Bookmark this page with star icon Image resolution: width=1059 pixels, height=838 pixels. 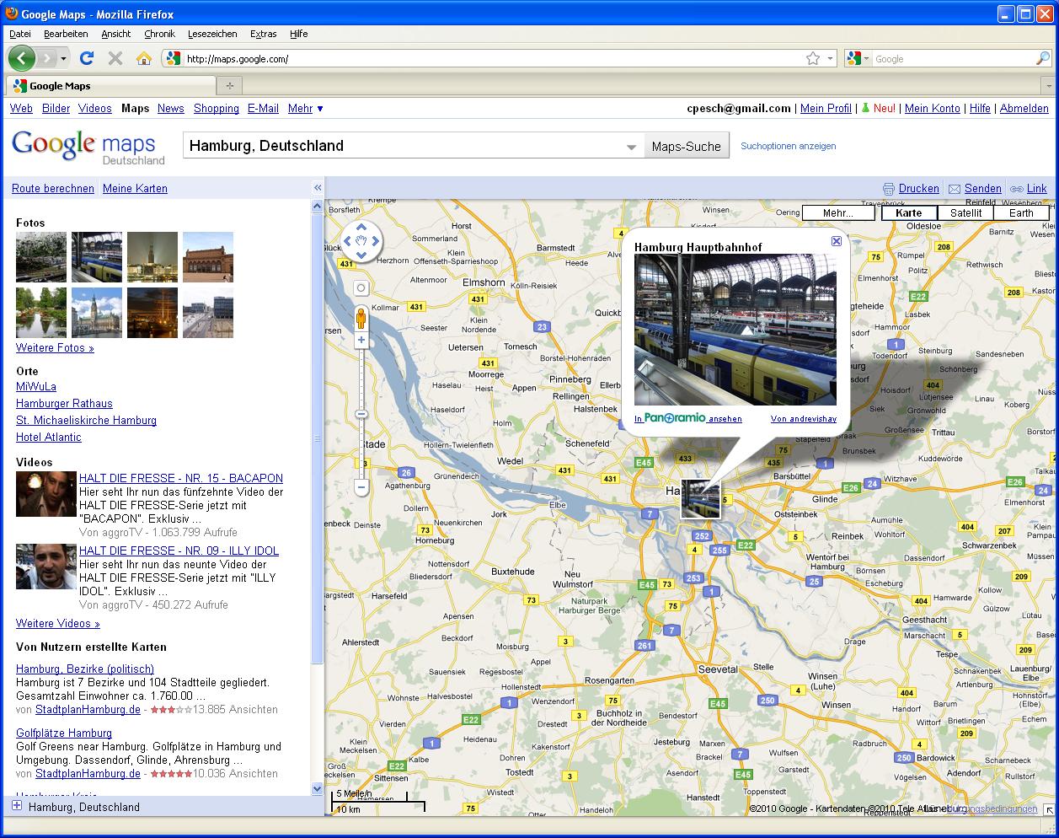[812, 58]
